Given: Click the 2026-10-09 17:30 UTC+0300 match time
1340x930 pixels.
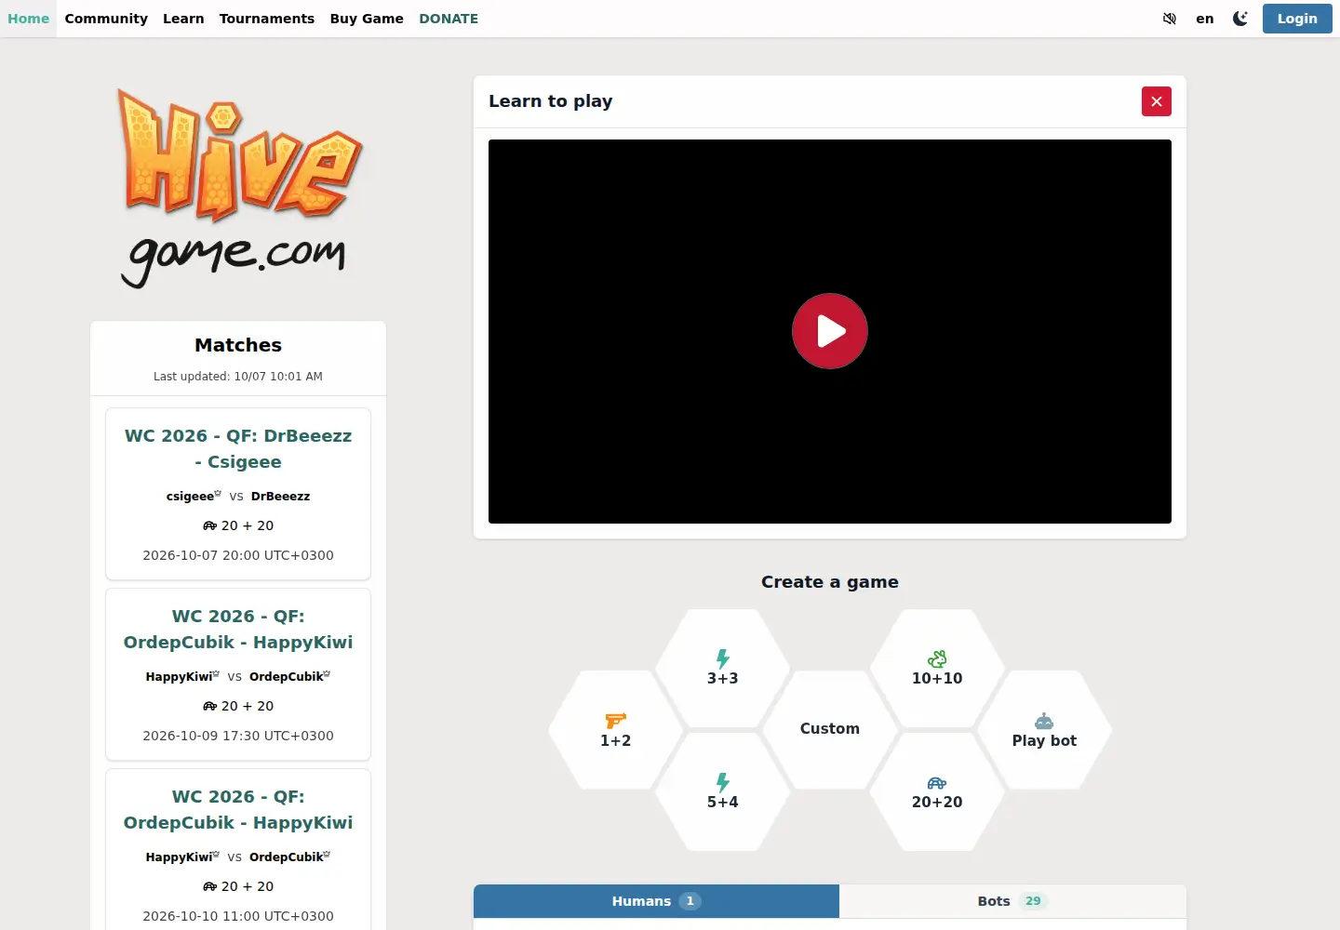Looking at the screenshot, I should pos(238,736).
